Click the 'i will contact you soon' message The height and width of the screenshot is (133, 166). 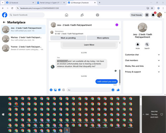pyautogui.click(x=107, y=81)
